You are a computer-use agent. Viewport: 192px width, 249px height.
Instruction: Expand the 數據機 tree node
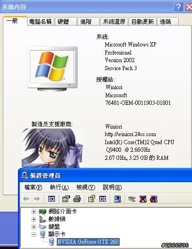point(34,219)
